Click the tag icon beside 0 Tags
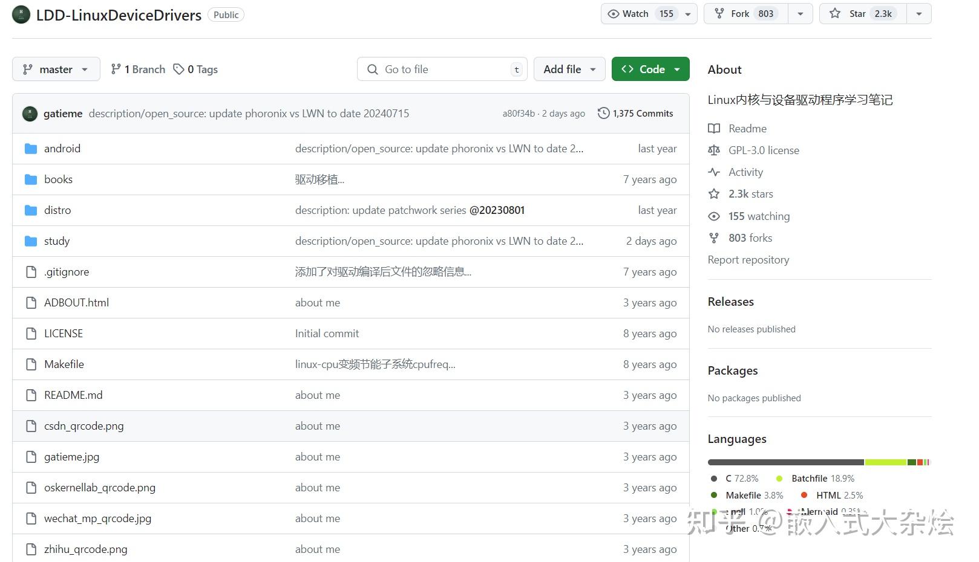The image size is (979, 562). pos(179,69)
